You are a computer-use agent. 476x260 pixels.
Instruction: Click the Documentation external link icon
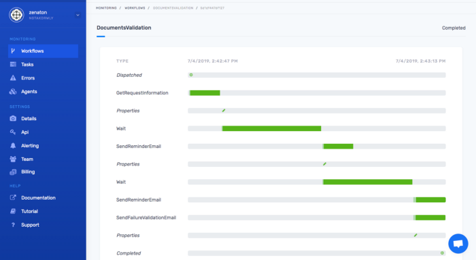(13, 198)
